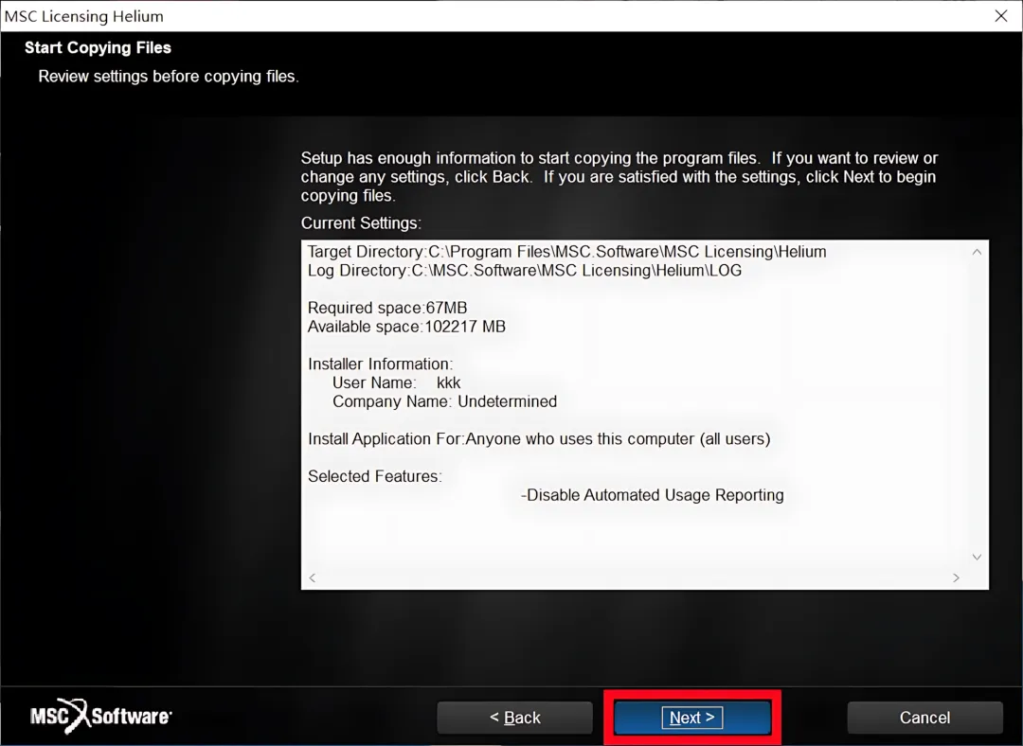The image size is (1023, 746).
Task: Click the Log Directory path line
Action: tap(525, 271)
